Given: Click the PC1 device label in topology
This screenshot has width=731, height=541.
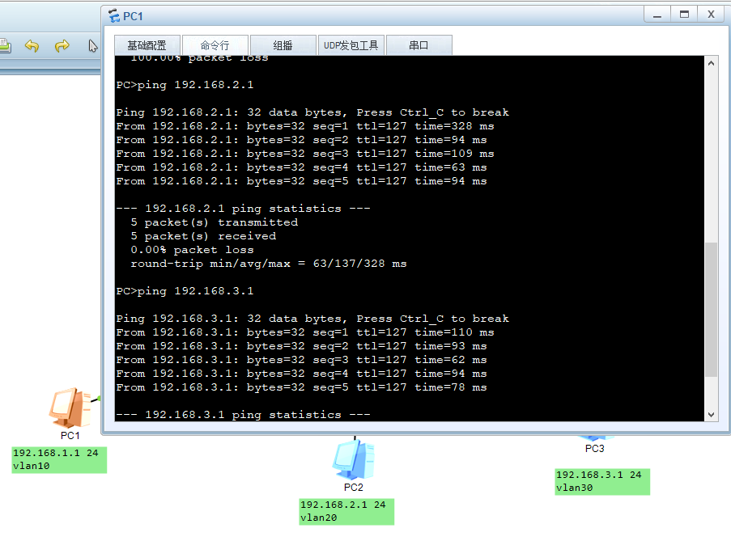Looking at the screenshot, I should tap(70, 435).
